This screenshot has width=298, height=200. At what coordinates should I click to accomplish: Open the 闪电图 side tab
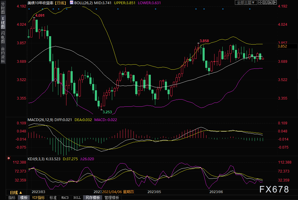[3, 37]
